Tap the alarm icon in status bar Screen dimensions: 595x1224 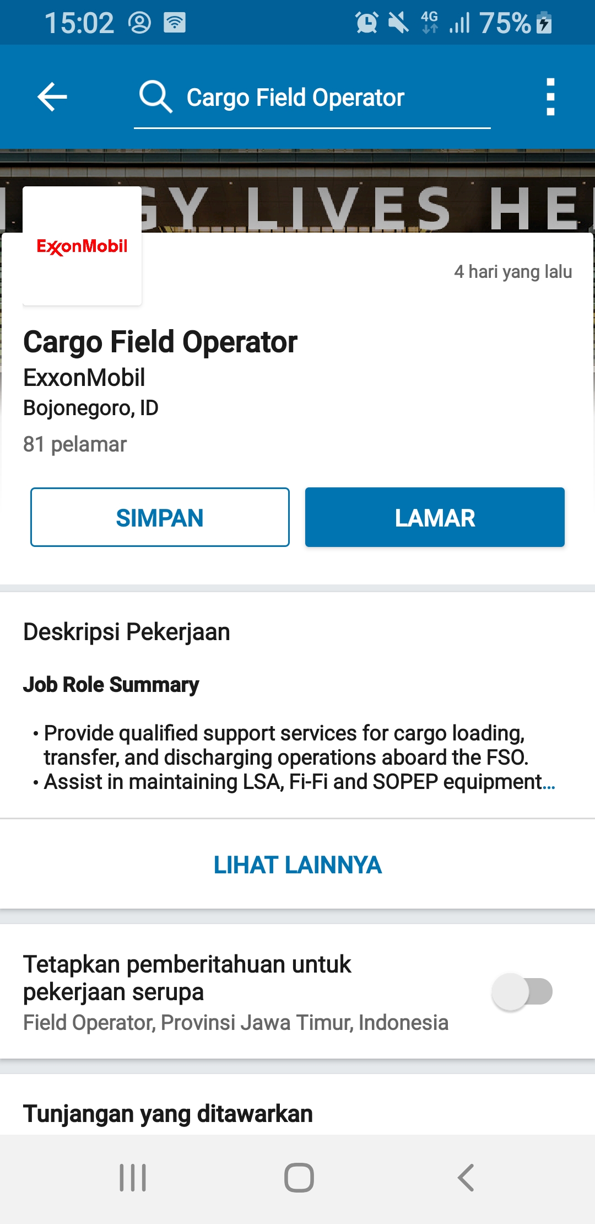pyautogui.click(x=366, y=23)
